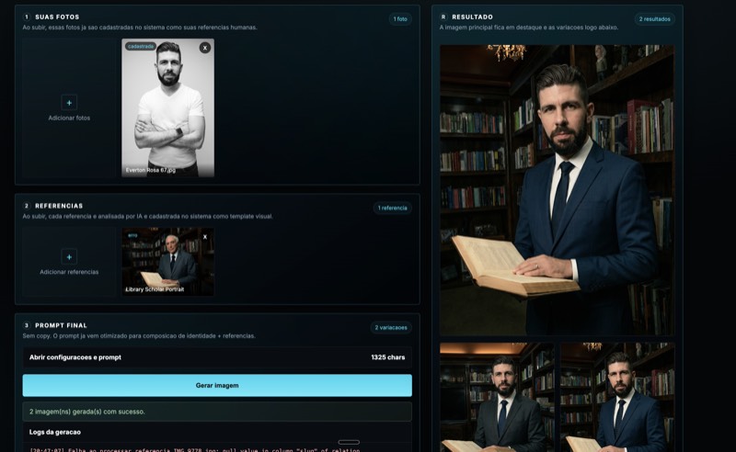Click the step 3 circle beside PROMPT FINAL
Screen dimensions: 736x452
point(27,325)
